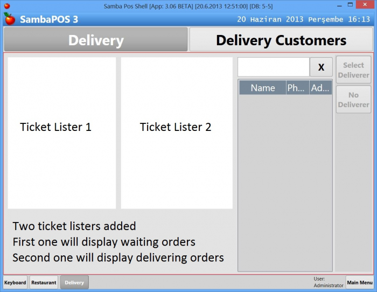The width and height of the screenshot is (377, 292).
Task: Click the date and time display
Action: [303, 19]
